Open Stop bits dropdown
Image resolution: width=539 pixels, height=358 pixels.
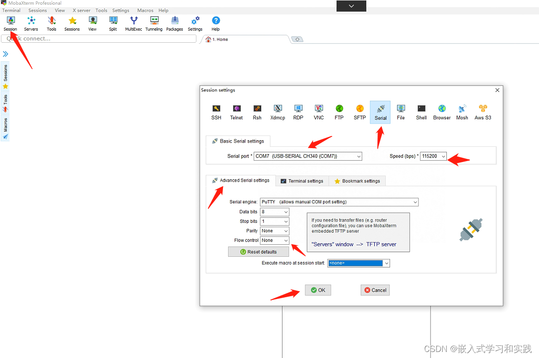click(x=275, y=221)
